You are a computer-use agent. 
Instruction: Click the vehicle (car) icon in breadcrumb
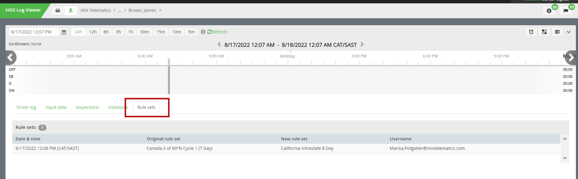[58, 11]
